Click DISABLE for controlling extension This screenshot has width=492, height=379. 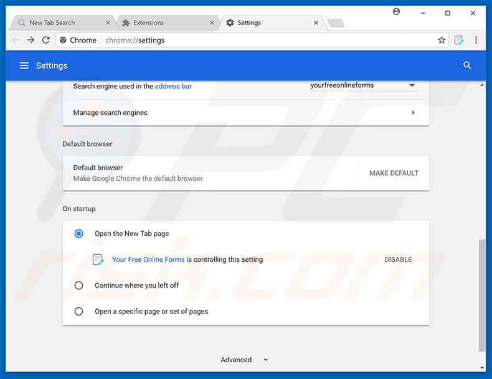(x=398, y=260)
